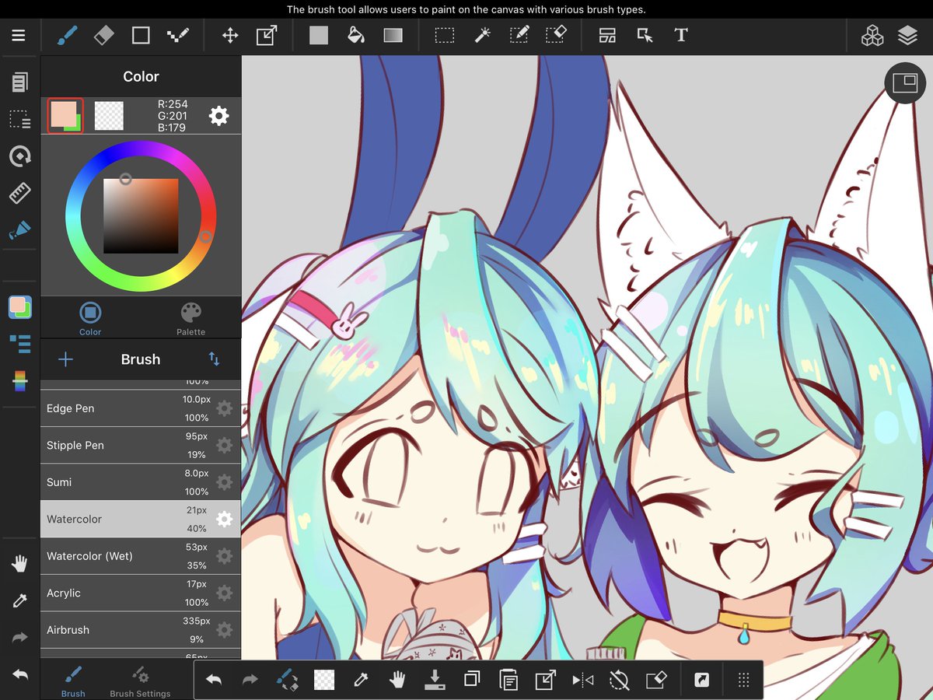Select the foreground color swatch
This screenshot has width=933, height=700.
pyautogui.click(x=65, y=116)
